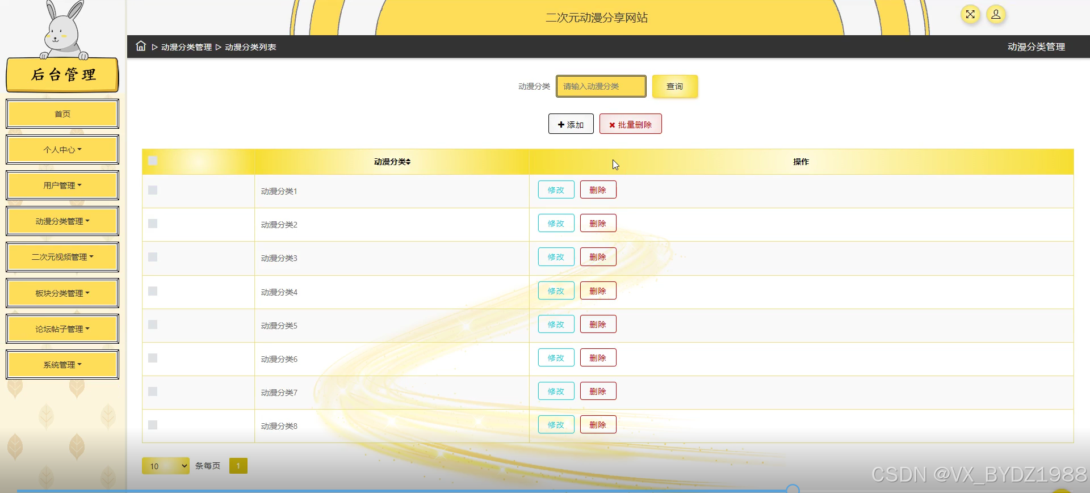Click 删除 for 动漫分类5
The image size is (1090, 493).
pyautogui.click(x=598, y=325)
